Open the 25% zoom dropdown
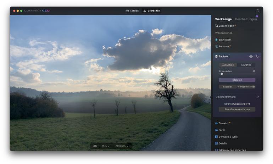Screen dimensions: 273x164 tap(105, 146)
